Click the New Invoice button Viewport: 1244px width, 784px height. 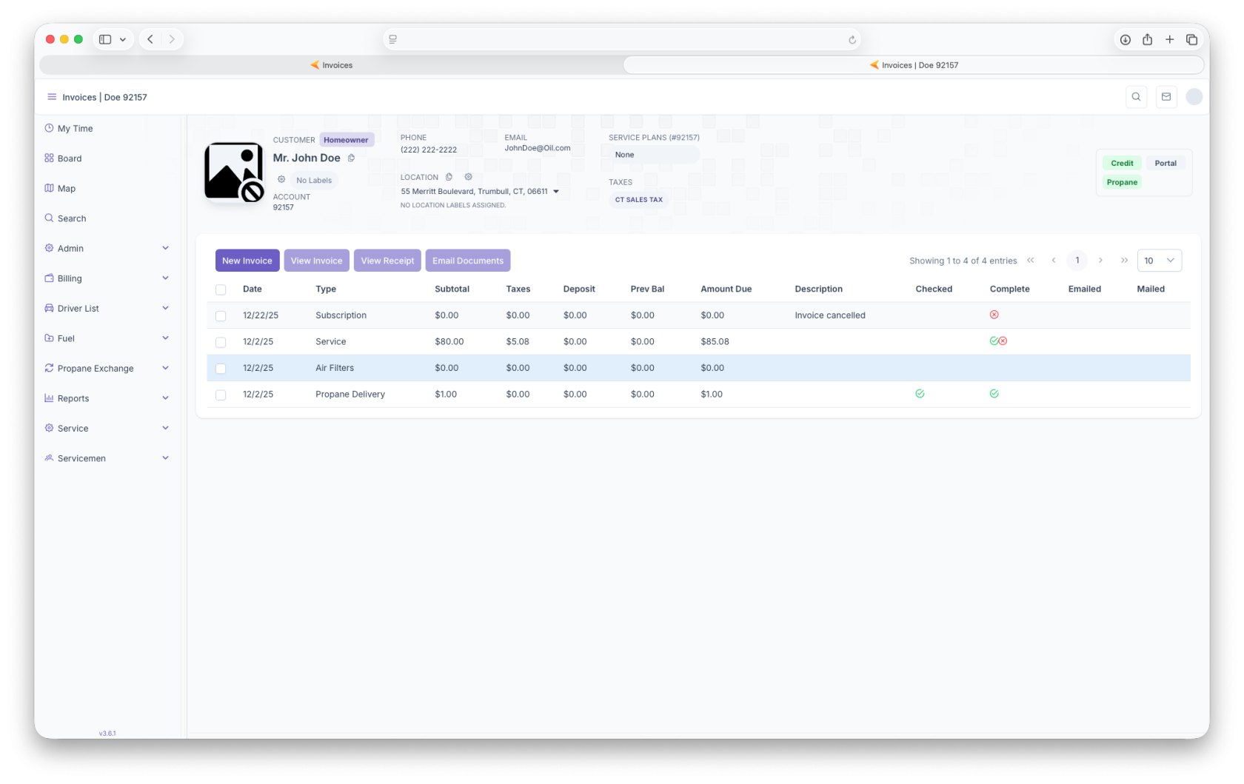pyautogui.click(x=247, y=261)
